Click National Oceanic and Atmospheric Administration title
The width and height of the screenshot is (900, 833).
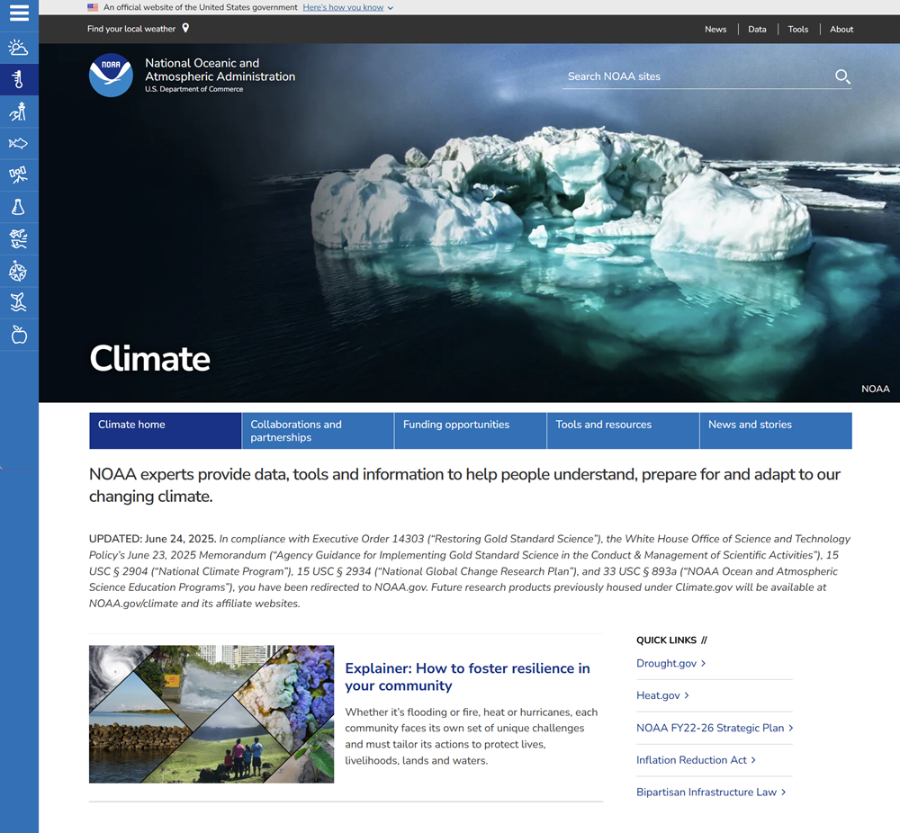tap(220, 70)
